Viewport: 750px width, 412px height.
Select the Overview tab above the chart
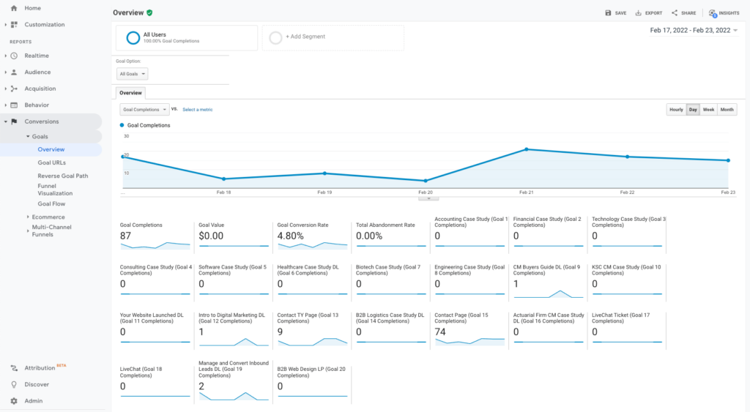click(130, 93)
